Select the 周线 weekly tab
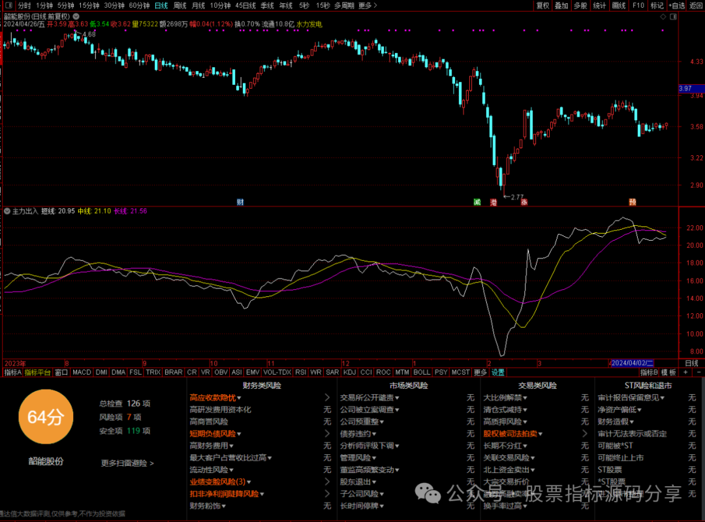705x522 pixels. click(180, 5)
